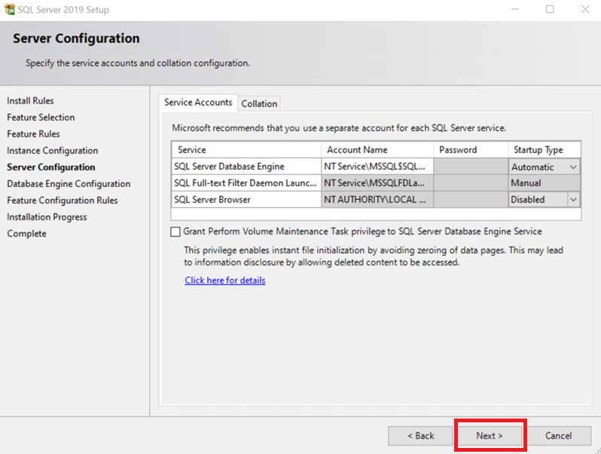The image size is (601, 454).
Task: Open the Click here for details link
Action: pyautogui.click(x=225, y=281)
